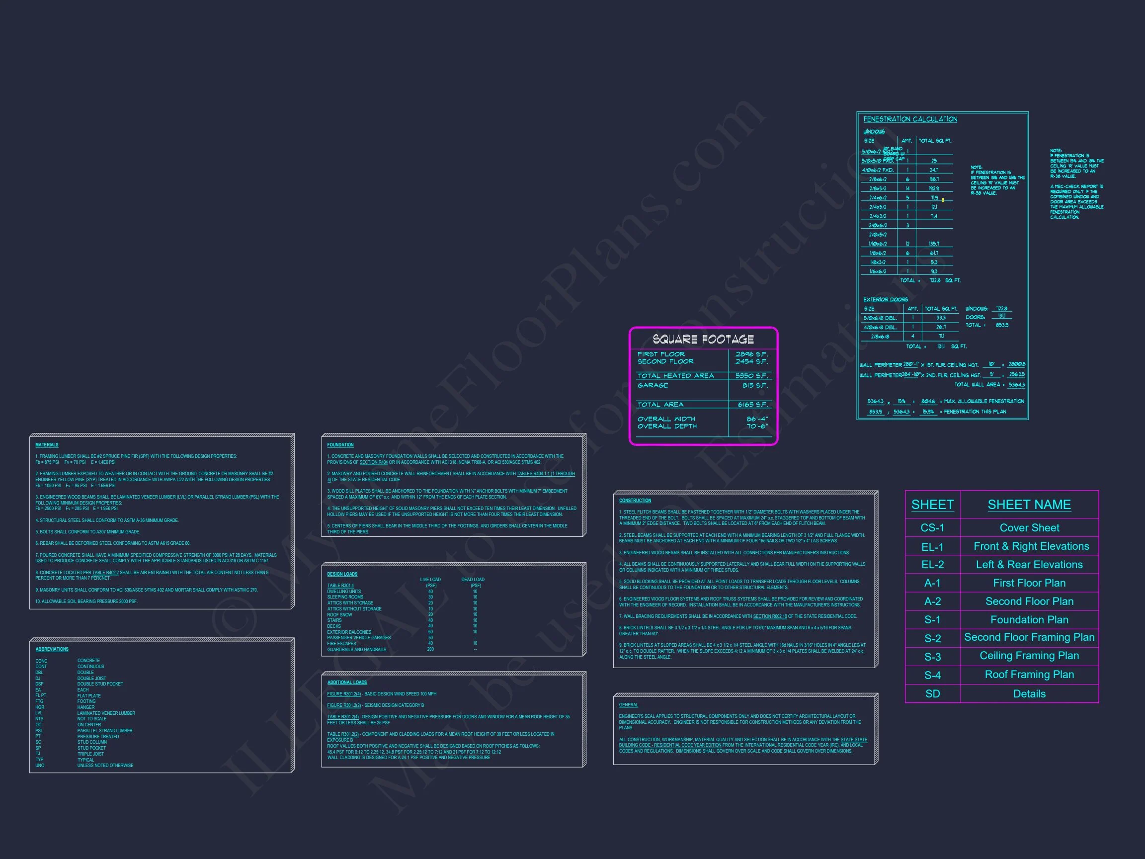Click the SQUARE FOOTAGE box title
This screenshot has height=859, width=1145.
pos(703,339)
